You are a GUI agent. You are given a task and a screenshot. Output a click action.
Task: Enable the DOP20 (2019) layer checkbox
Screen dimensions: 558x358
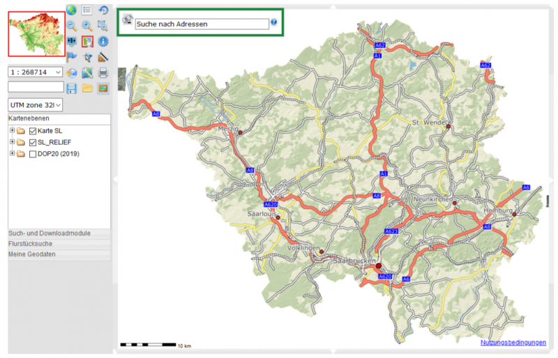[33, 154]
